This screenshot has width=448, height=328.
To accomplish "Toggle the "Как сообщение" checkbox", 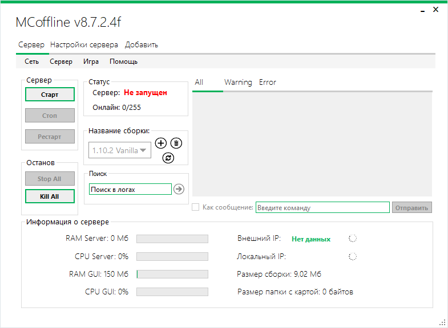I will 196,207.
